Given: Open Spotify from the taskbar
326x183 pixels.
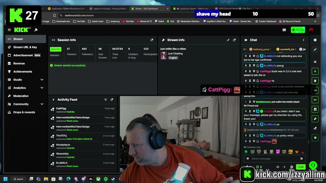Looking at the screenshot, I should click(x=106, y=179).
